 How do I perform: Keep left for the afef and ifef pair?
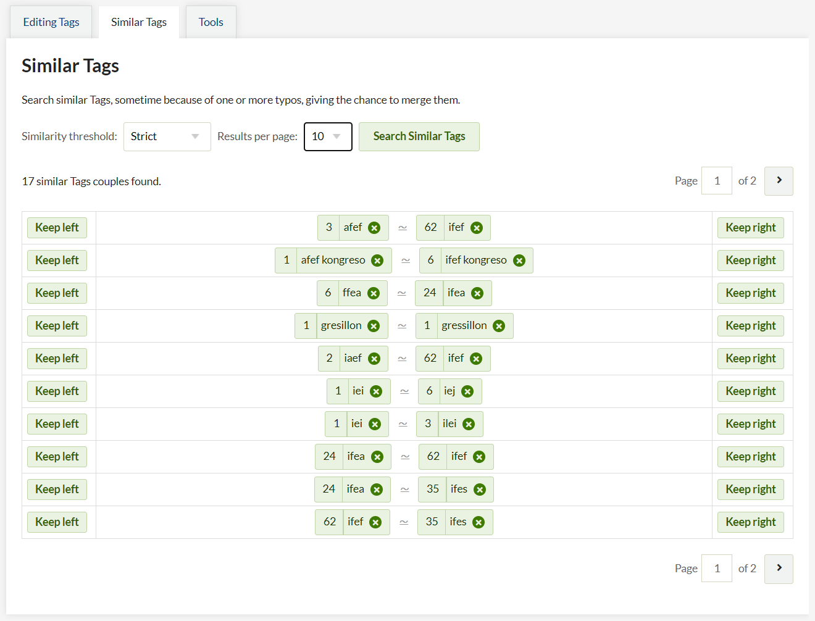tap(57, 228)
